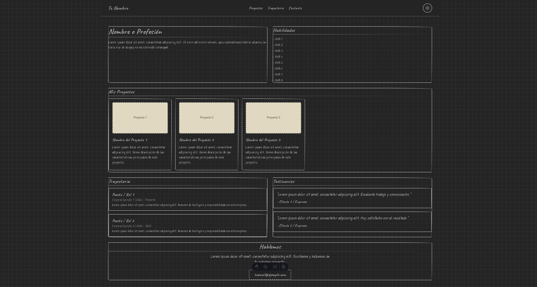Select Skill 8 in the skills list
This screenshot has height=287, width=537.
pos(278,80)
